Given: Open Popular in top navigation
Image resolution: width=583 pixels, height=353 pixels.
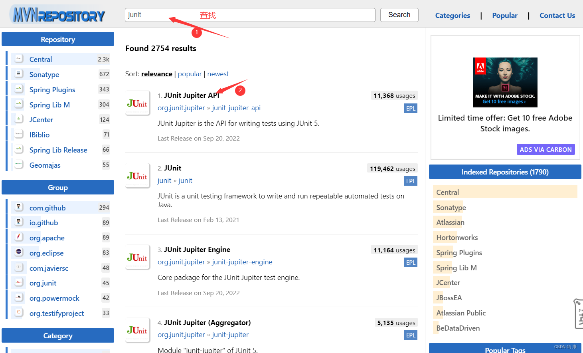Looking at the screenshot, I should tap(504, 15).
